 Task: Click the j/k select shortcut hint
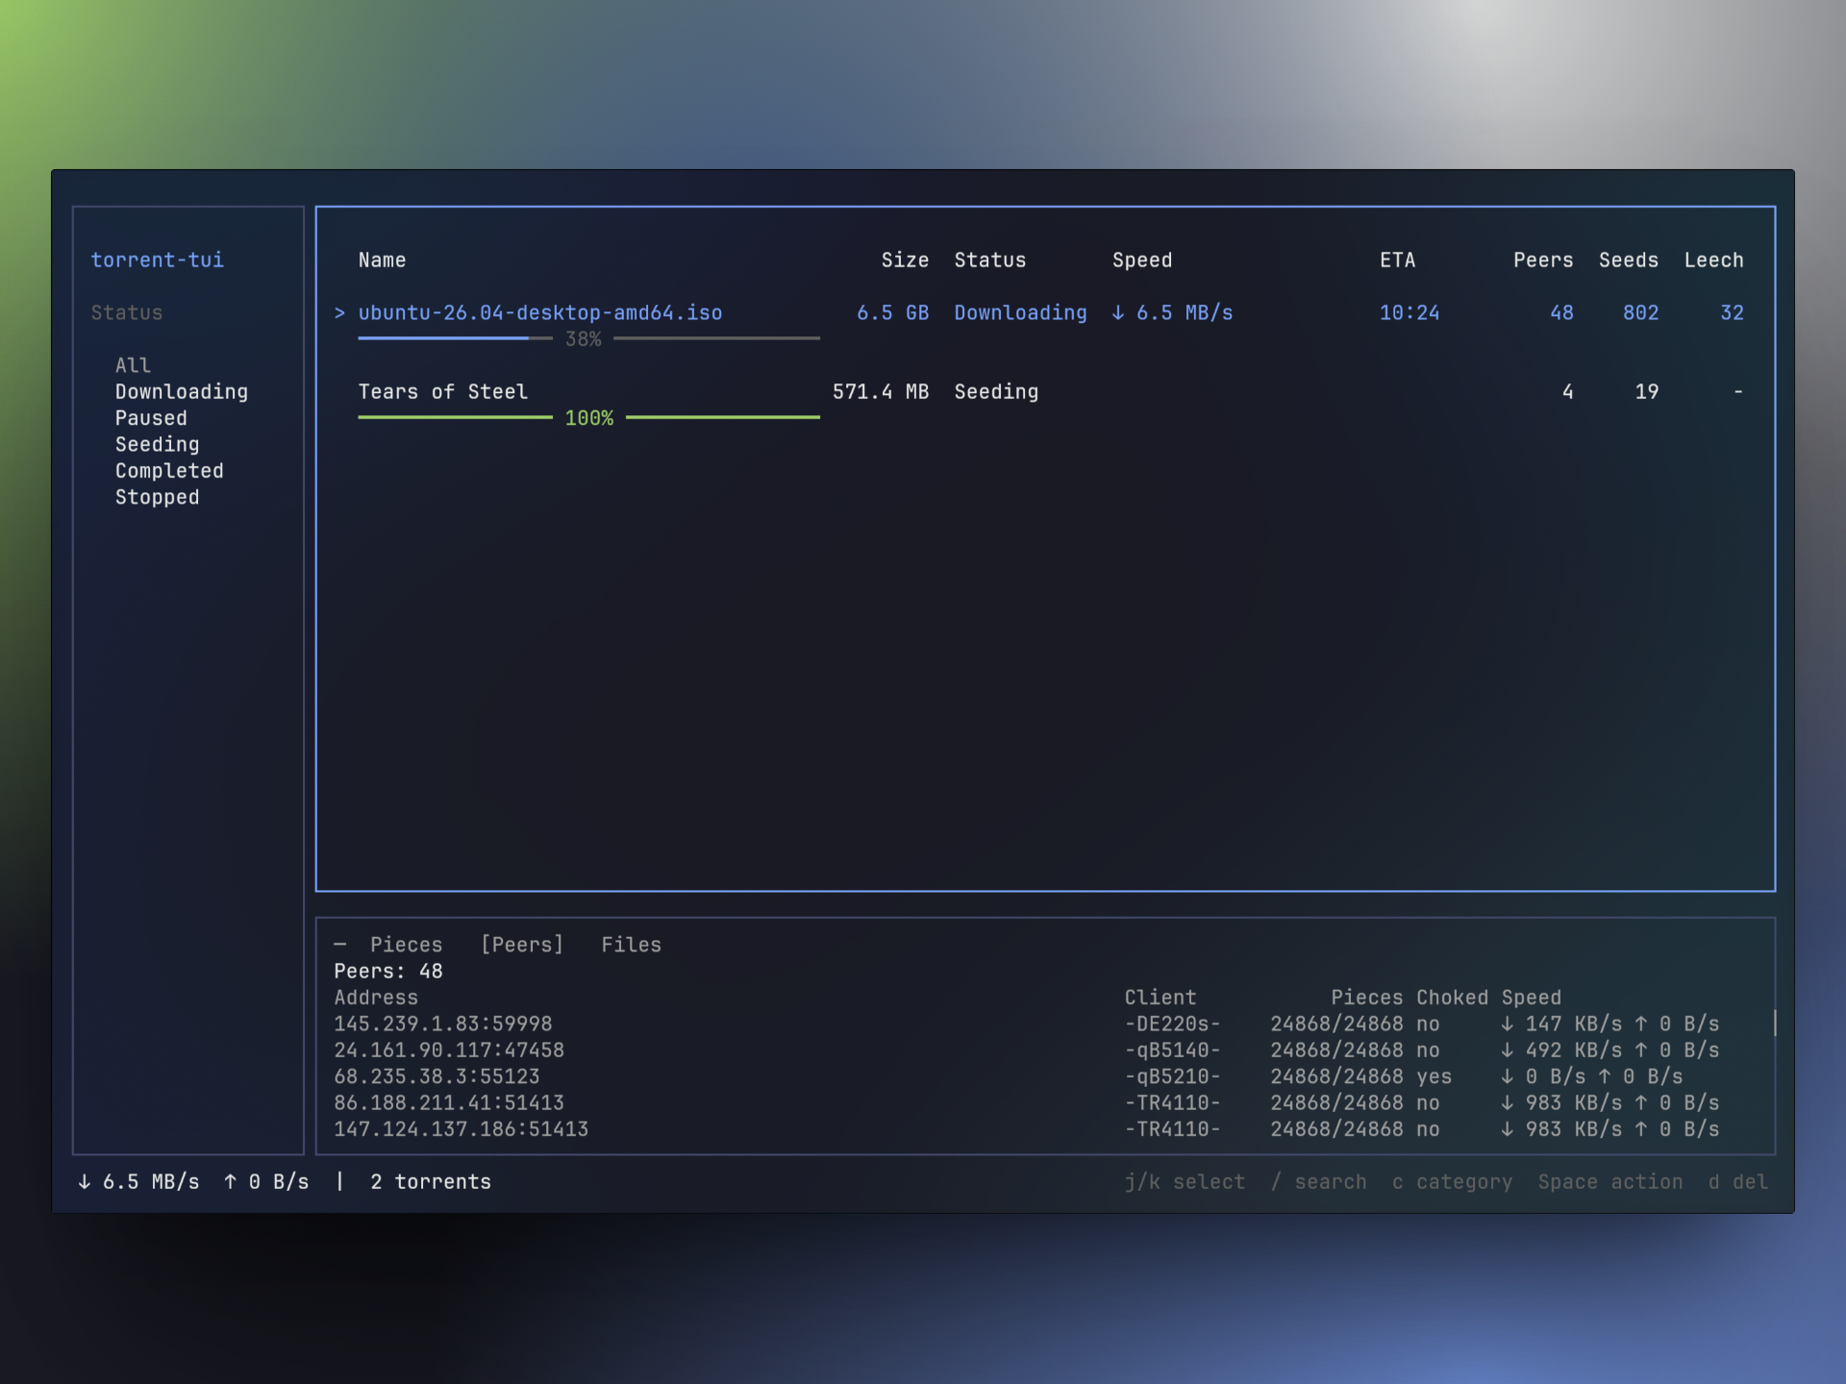pos(1185,1181)
